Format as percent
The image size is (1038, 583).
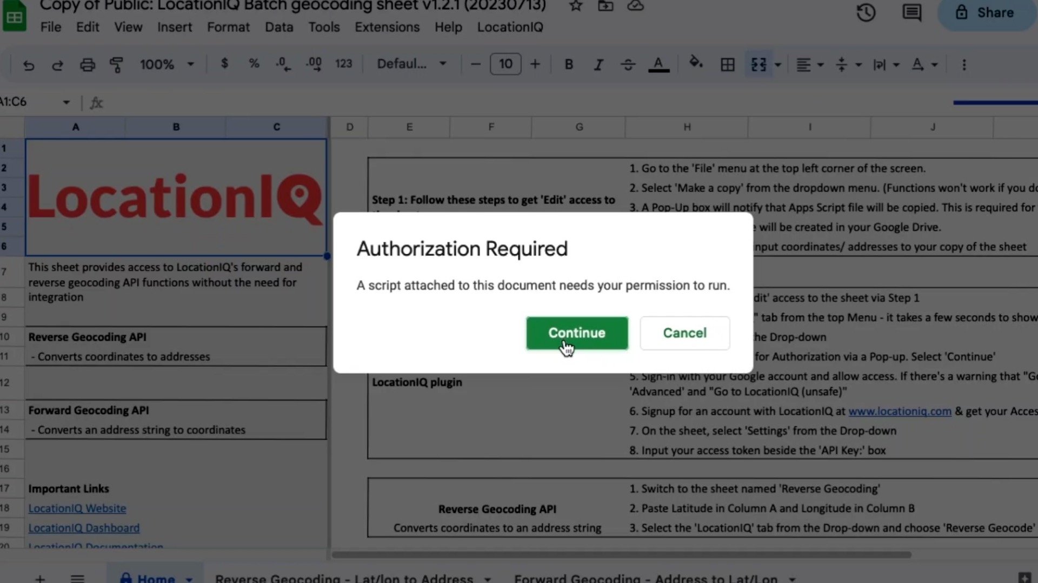point(254,64)
